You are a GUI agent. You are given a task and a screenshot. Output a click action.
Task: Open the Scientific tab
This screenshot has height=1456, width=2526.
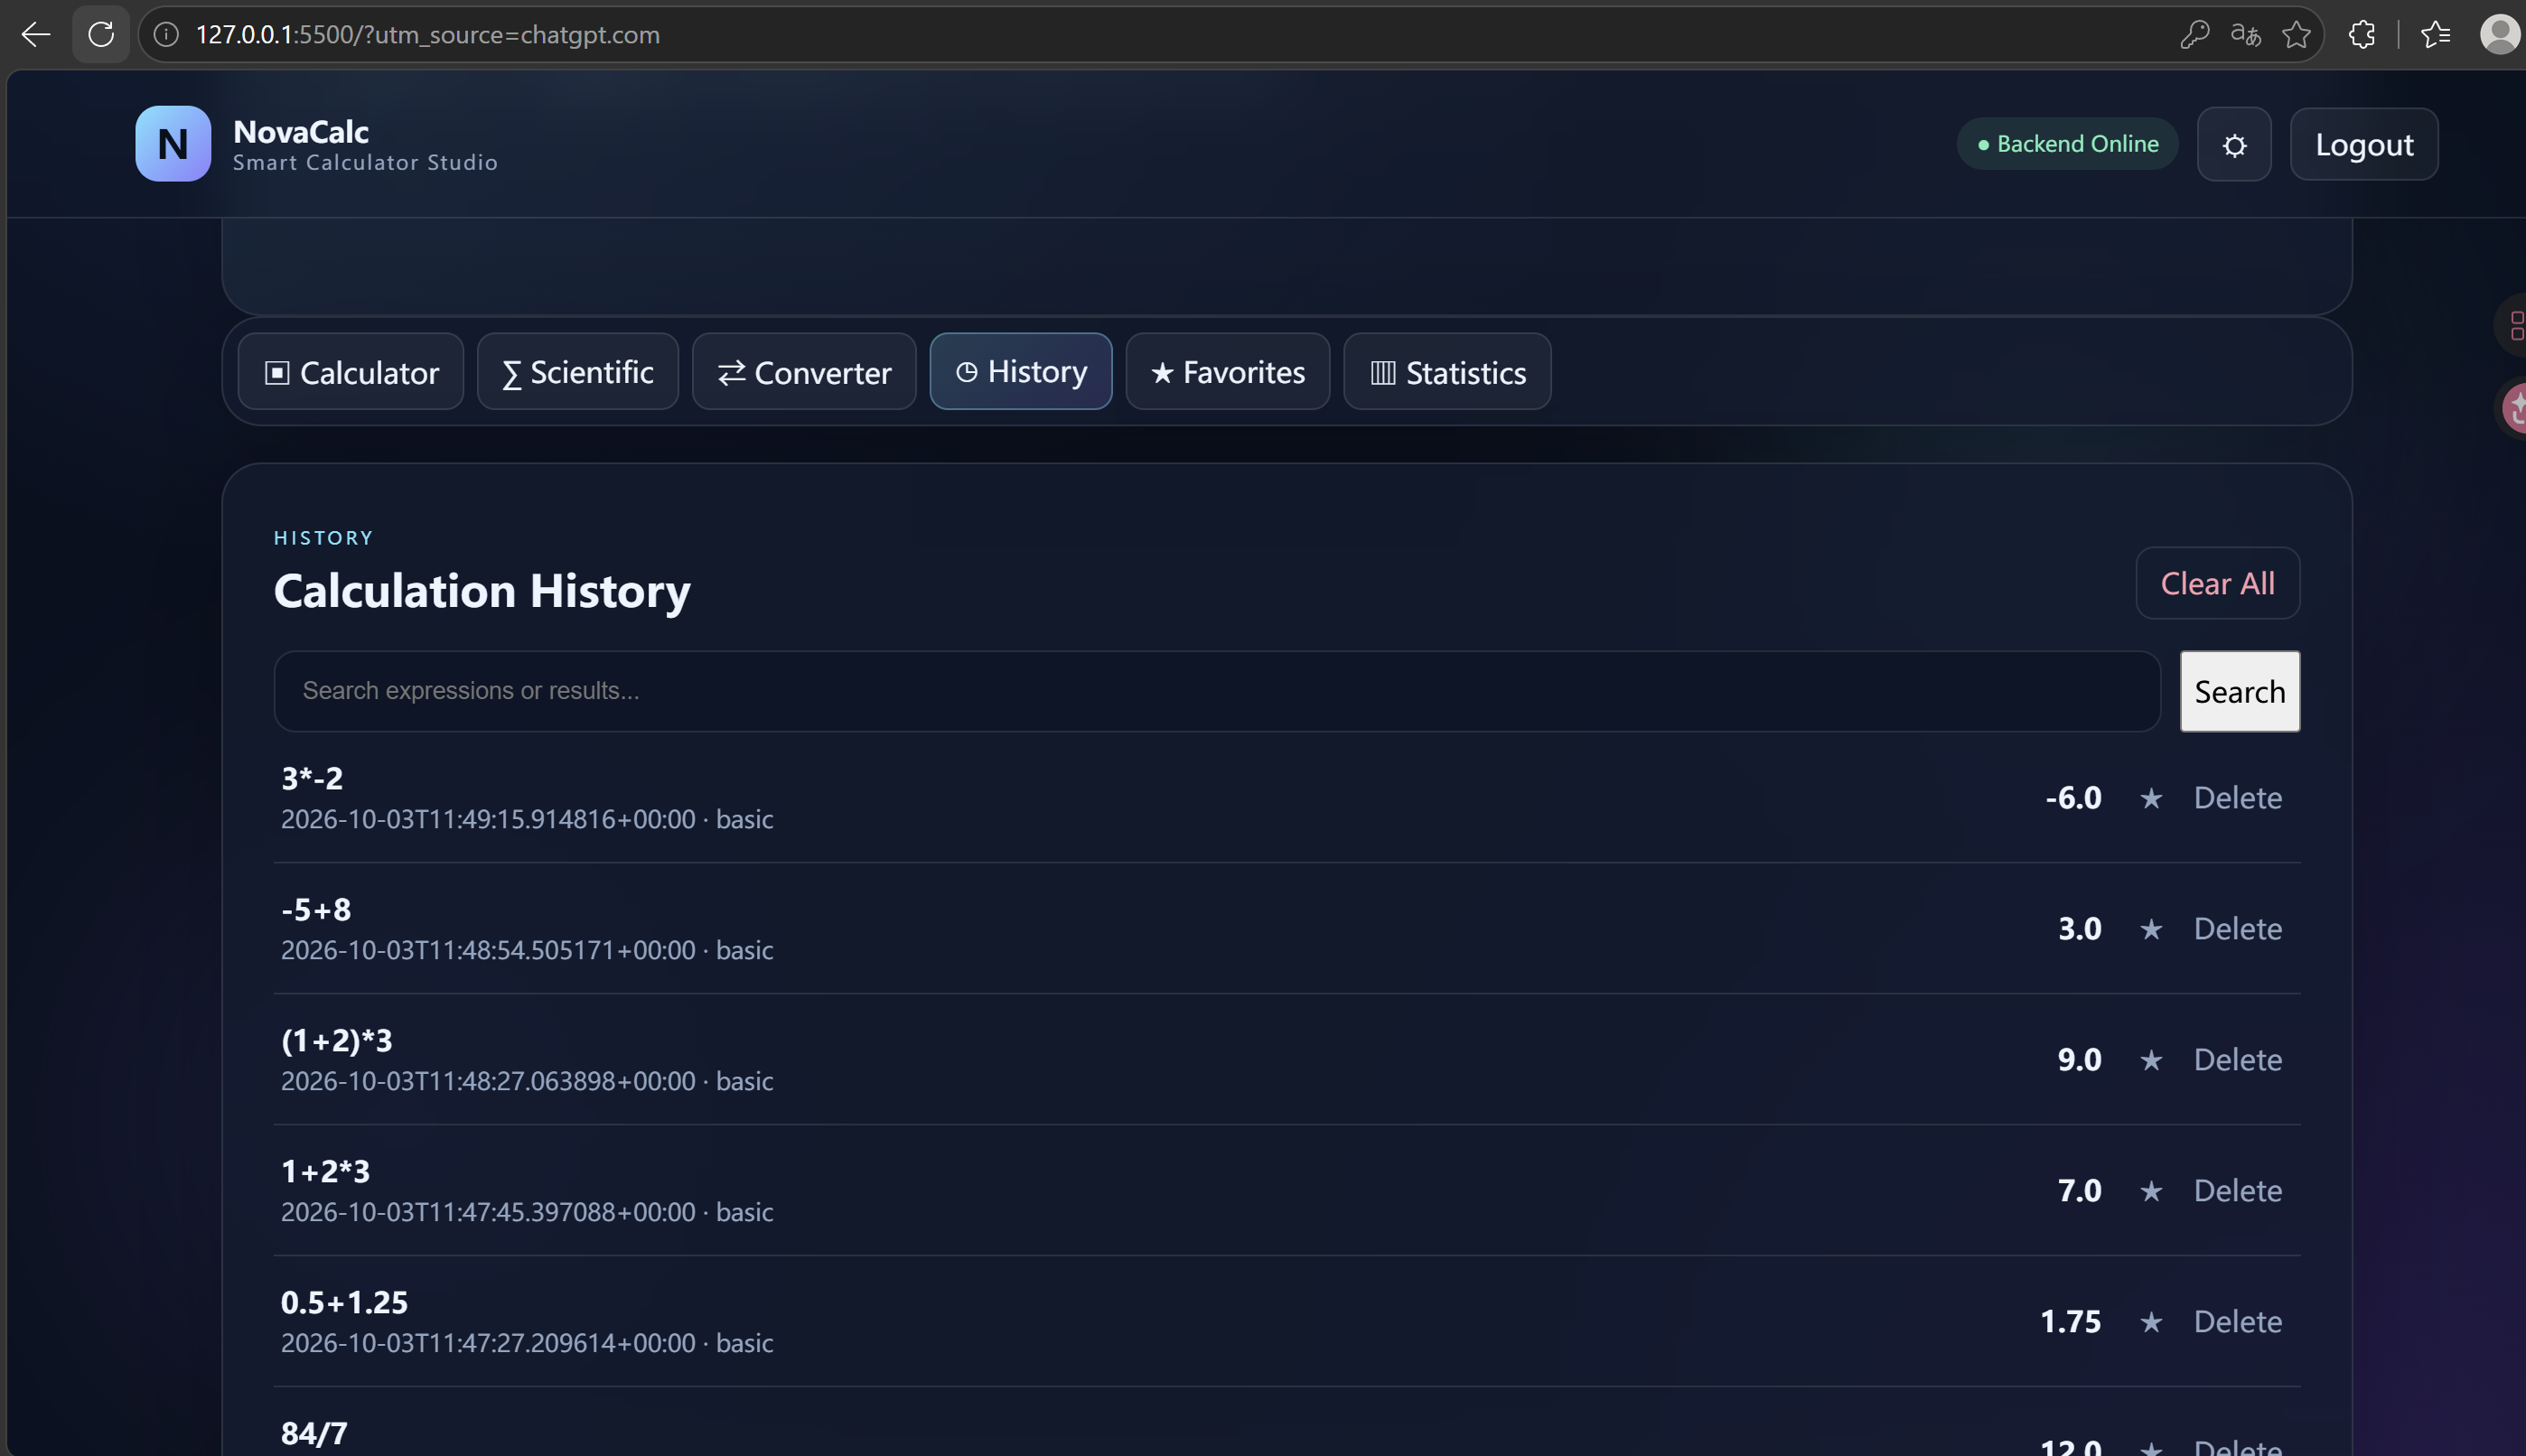pyautogui.click(x=578, y=372)
